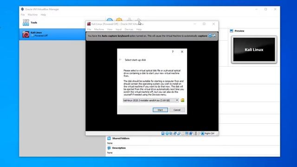The width and height of the screenshot is (297, 167).
Task: Click the Right Ctrl host key label
Action: click(209, 133)
